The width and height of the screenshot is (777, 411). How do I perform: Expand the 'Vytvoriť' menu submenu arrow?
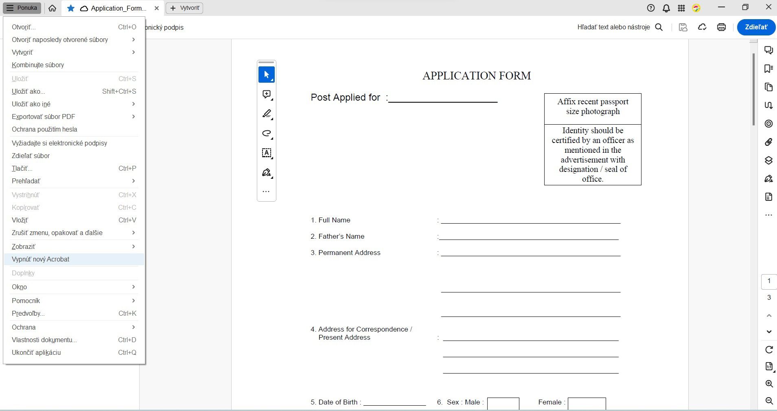click(134, 52)
